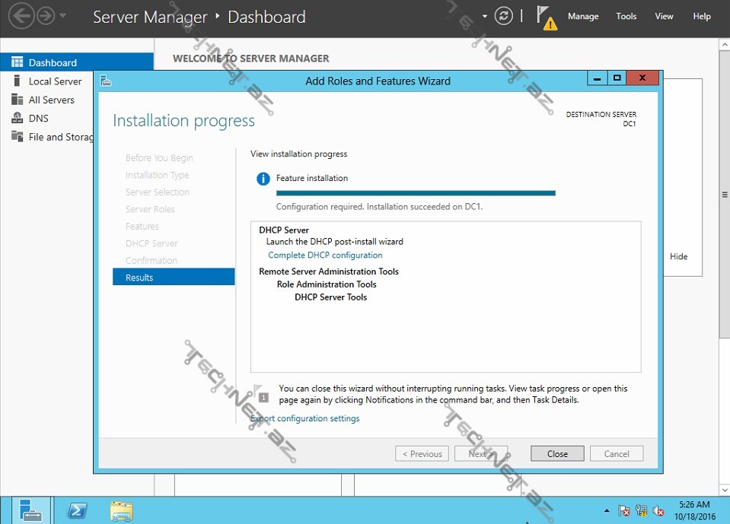Open the dropdown arrow beside the refresh icon

pos(485,16)
